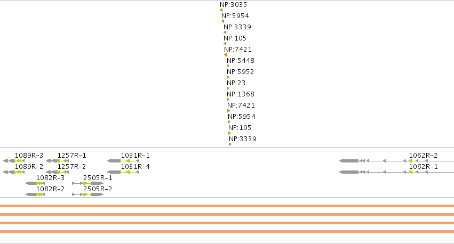Click the 2505R-2 gene model glyph
This screenshot has width=454, height=244.
[87, 194]
